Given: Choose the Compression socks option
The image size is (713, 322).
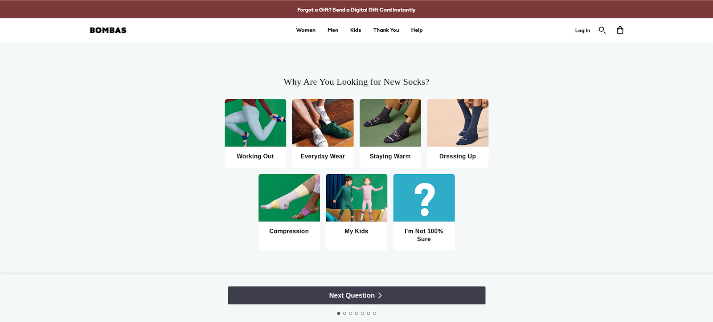Looking at the screenshot, I should point(289,212).
